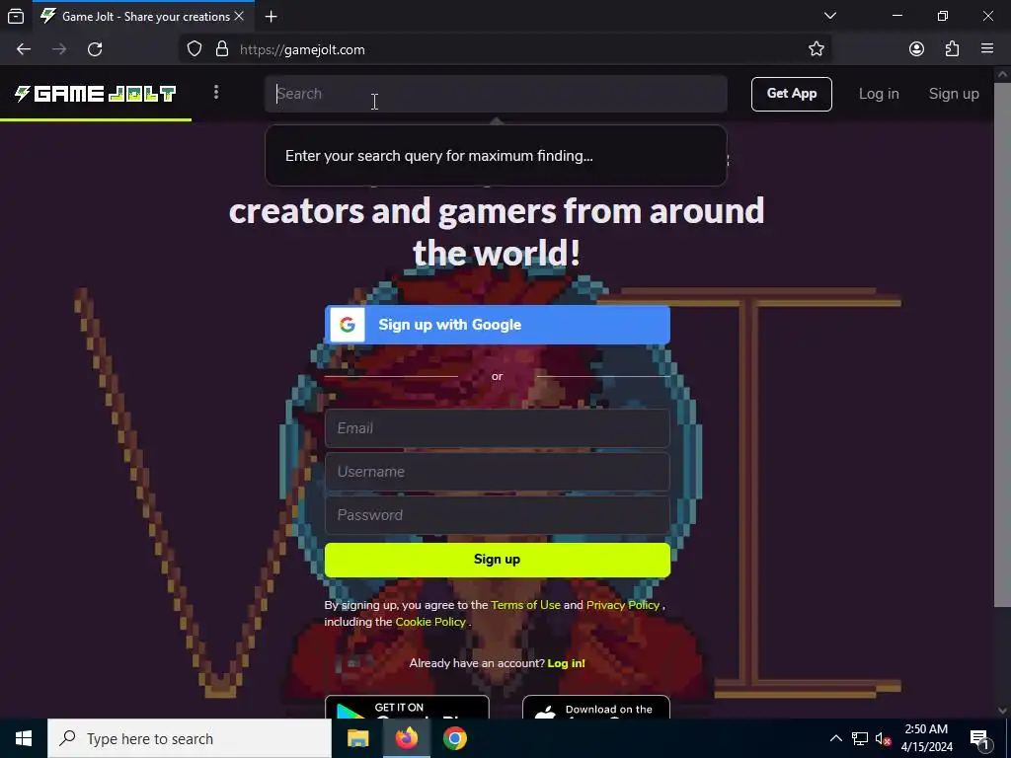
Task: Click the Download on the App Store badge
Action: [596, 707]
